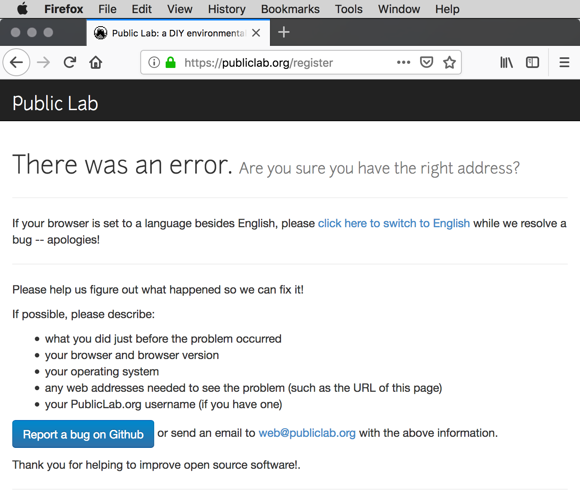
Task: Click 'what you did just before the problem occurred'
Action: pyautogui.click(x=163, y=339)
